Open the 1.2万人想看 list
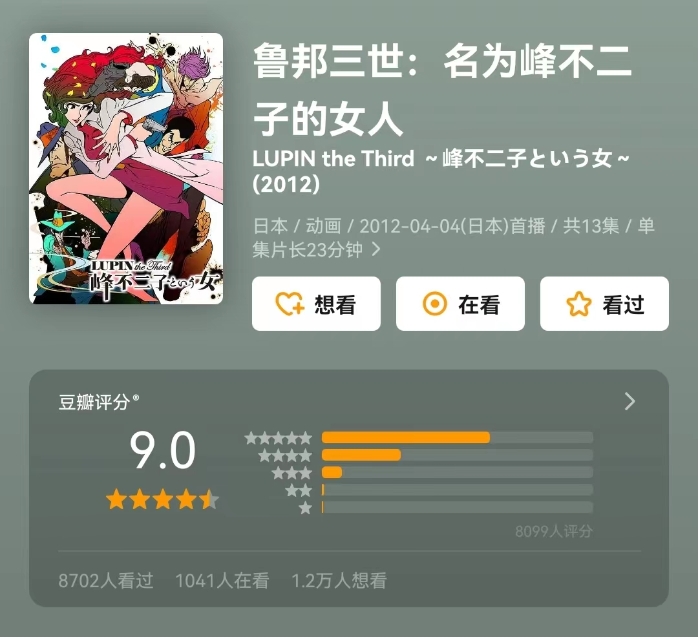The height and width of the screenshot is (637, 698). tap(339, 581)
